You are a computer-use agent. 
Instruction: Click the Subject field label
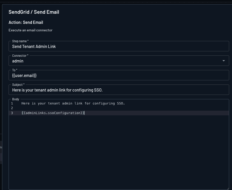pyautogui.click(x=18, y=85)
